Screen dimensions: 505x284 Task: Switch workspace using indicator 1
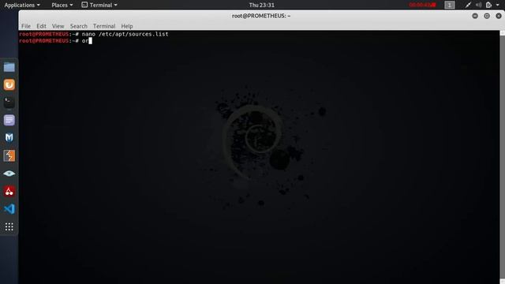pos(450,5)
